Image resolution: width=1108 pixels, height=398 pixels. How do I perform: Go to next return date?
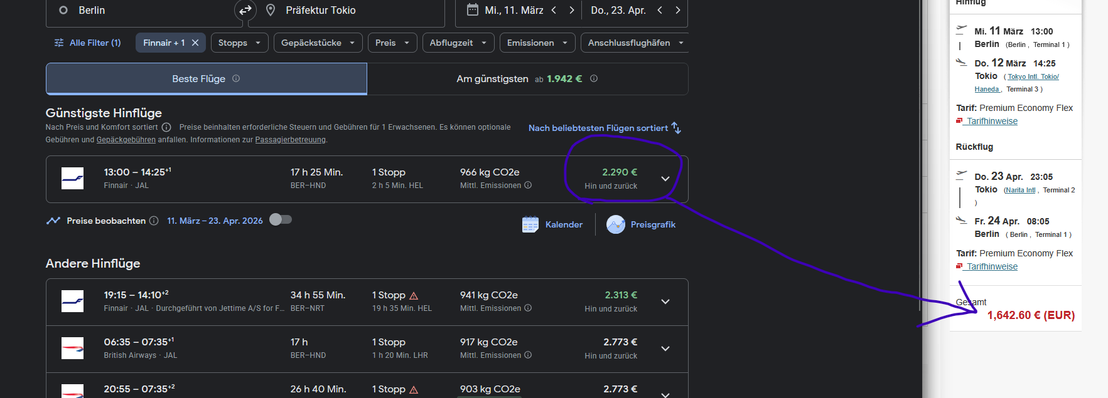(677, 10)
